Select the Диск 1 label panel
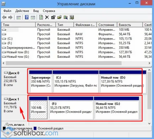The image size is (154, 139). 15,108
